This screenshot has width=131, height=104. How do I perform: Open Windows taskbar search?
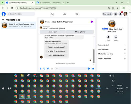(9, 88)
